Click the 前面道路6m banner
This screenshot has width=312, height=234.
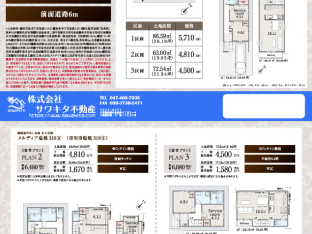pyautogui.click(x=58, y=14)
